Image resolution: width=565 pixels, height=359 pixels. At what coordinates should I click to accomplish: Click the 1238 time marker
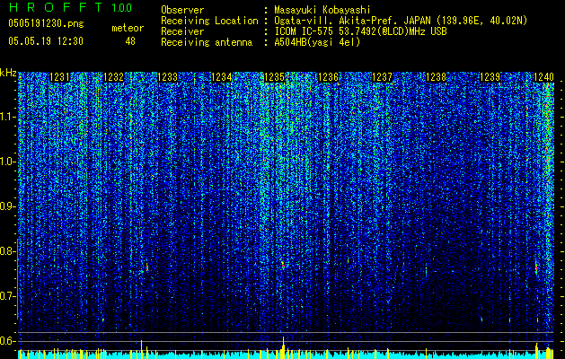click(436, 77)
